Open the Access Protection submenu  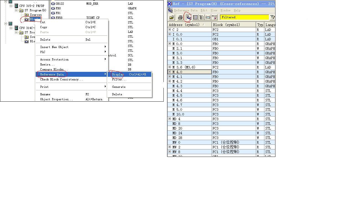point(72,59)
